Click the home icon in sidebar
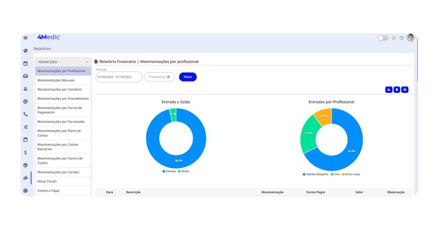This screenshot has height=230, width=438. pos(25,51)
